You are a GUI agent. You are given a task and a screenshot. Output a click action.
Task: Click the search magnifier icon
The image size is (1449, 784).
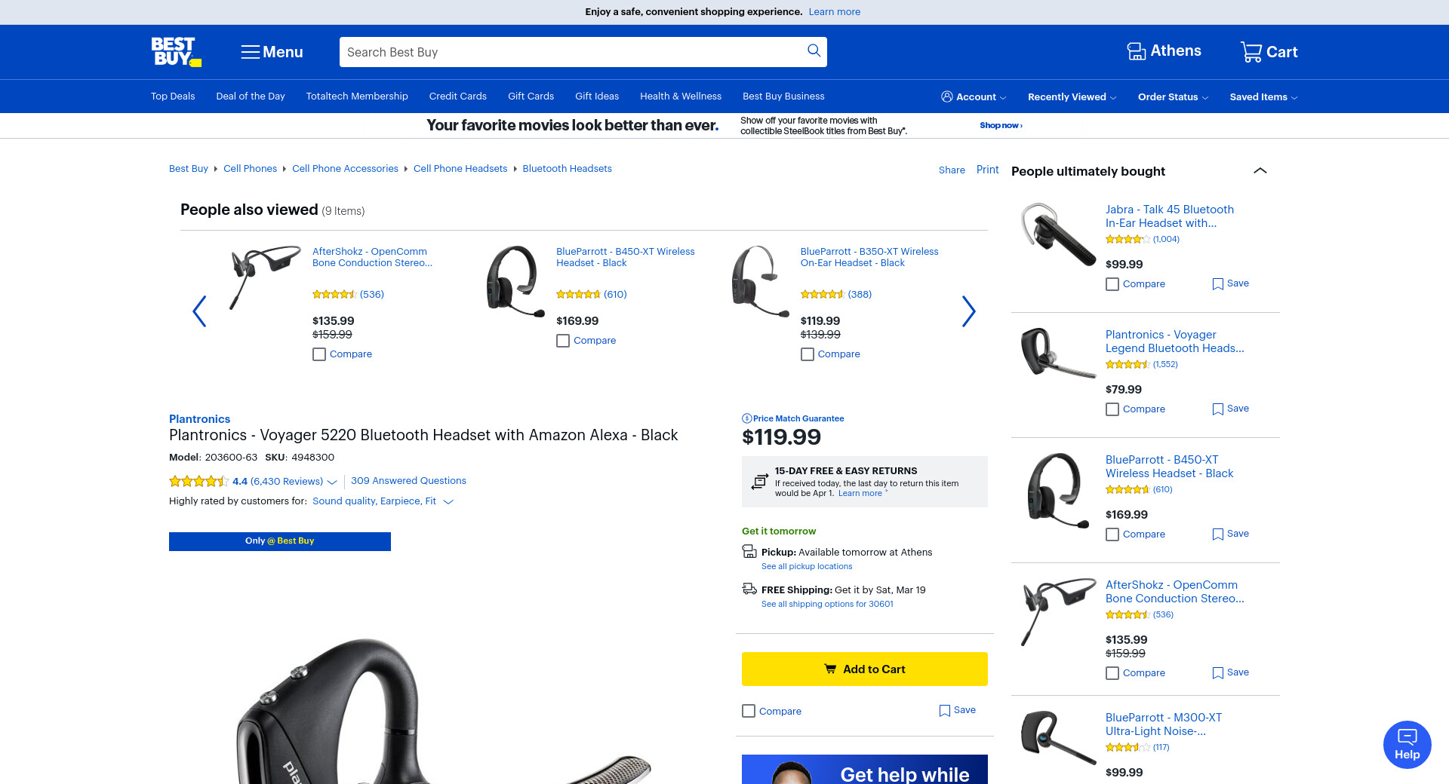(814, 51)
